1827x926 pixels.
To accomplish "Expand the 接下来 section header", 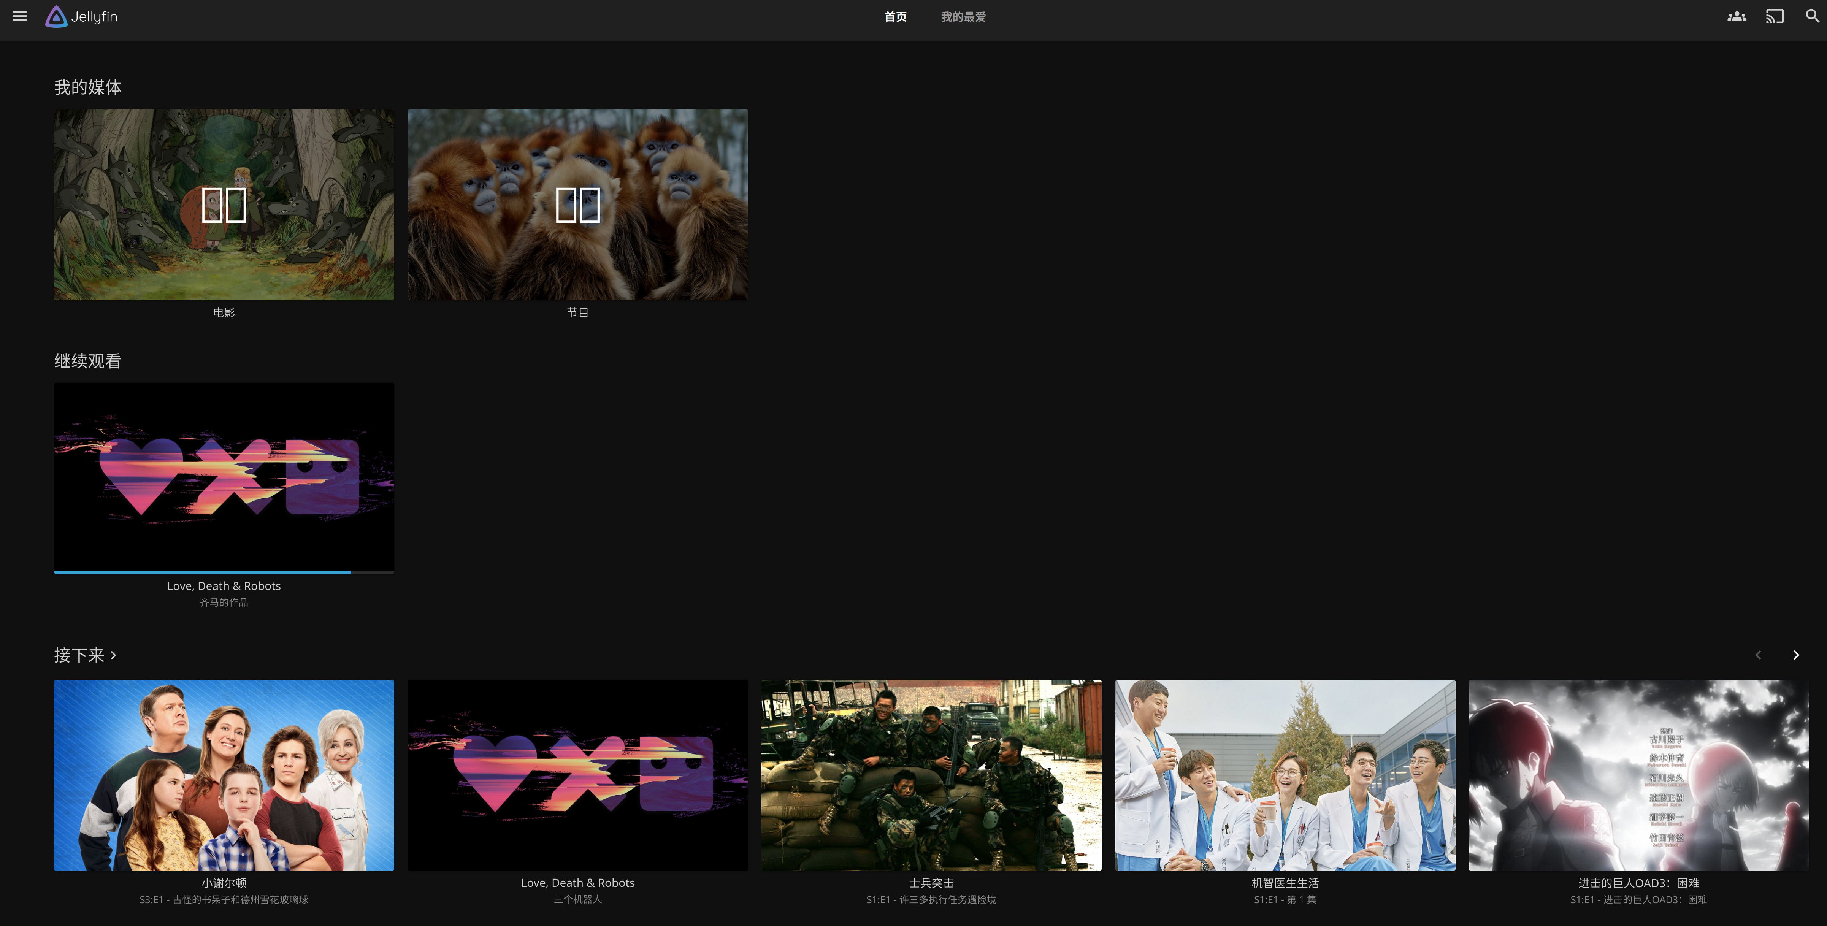I will pos(85,655).
